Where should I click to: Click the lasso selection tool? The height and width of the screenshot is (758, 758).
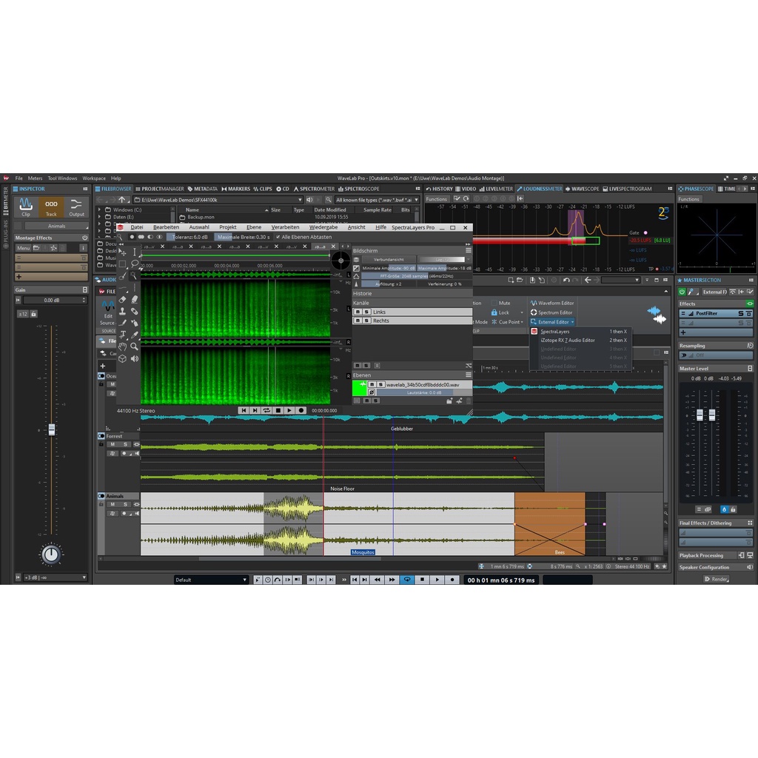[x=135, y=264]
